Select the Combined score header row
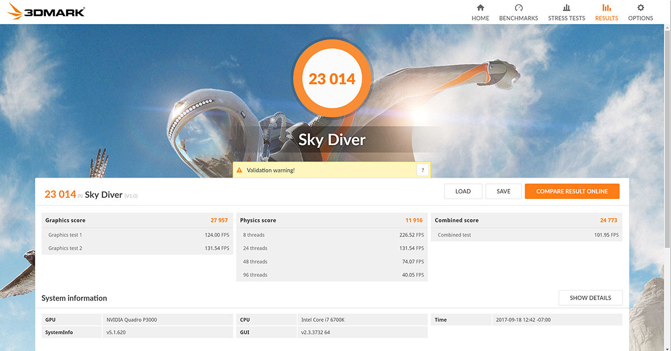The width and height of the screenshot is (671, 351). pyautogui.click(x=526, y=220)
